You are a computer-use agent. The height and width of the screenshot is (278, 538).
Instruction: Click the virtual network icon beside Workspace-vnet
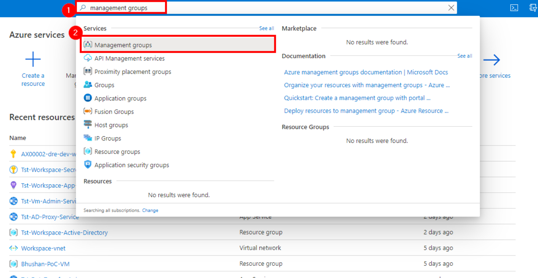[x=13, y=248]
